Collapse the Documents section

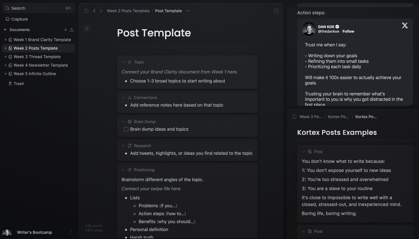(5, 30)
